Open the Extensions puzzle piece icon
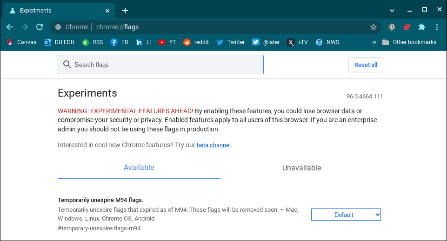Image resolution: width=447 pixels, height=241 pixels. coord(422,27)
